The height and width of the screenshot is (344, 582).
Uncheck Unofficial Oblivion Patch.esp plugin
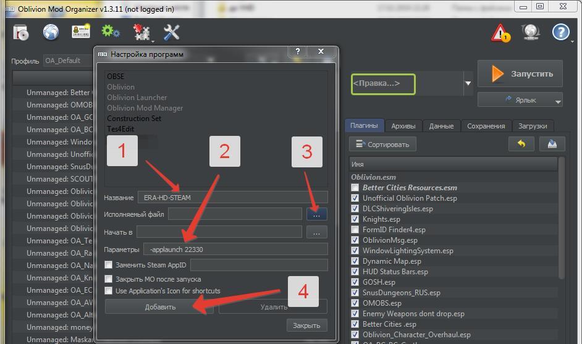(355, 198)
